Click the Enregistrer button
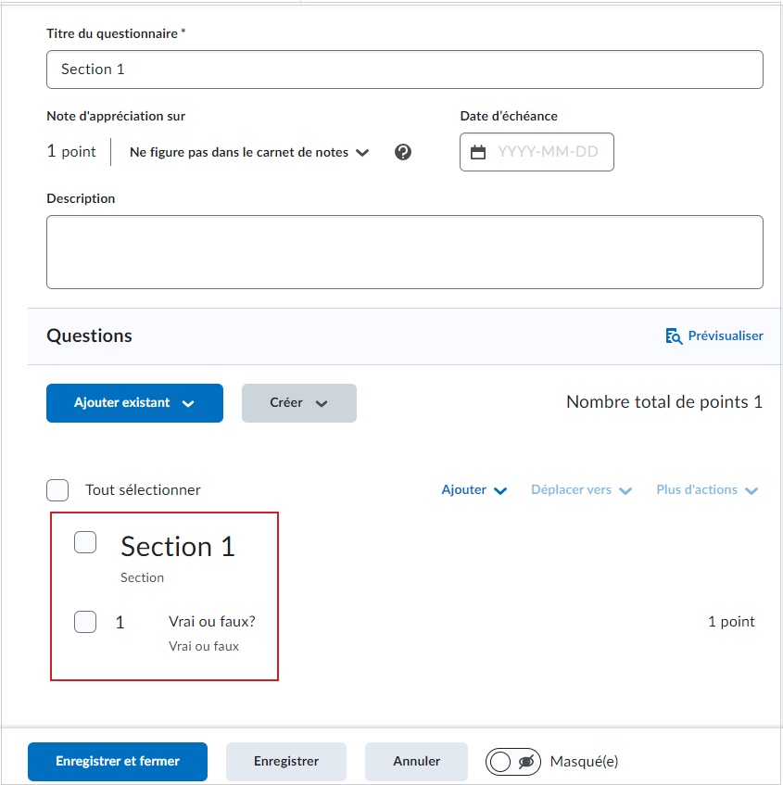The width and height of the screenshot is (783, 785). coord(286,762)
